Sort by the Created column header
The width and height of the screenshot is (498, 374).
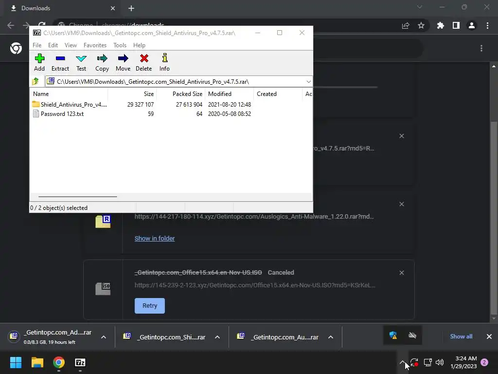click(x=278, y=94)
